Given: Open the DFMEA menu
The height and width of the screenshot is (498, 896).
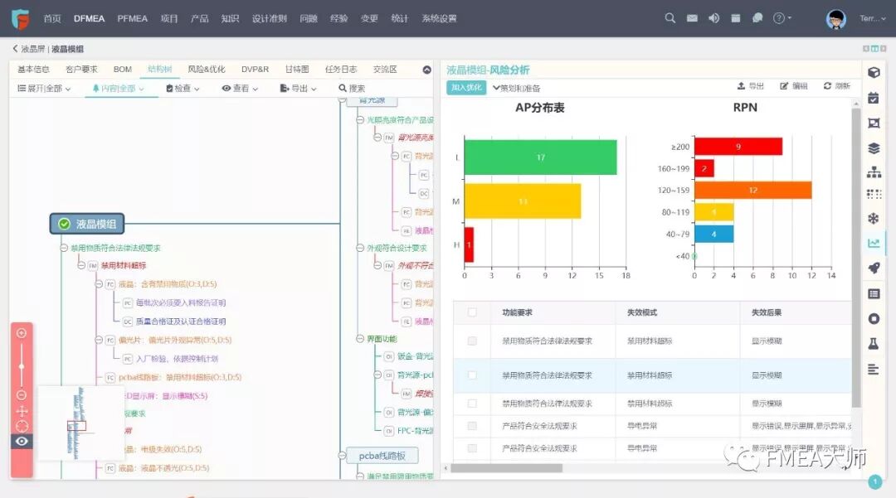Looking at the screenshot, I should click(x=89, y=18).
